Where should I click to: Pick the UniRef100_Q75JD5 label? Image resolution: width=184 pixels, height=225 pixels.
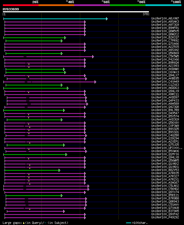165,145
